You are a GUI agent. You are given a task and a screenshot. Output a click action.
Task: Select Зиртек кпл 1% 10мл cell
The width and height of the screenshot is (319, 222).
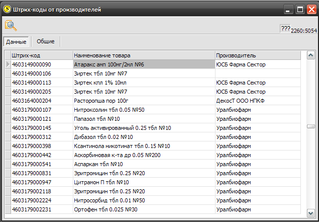pos(144,83)
